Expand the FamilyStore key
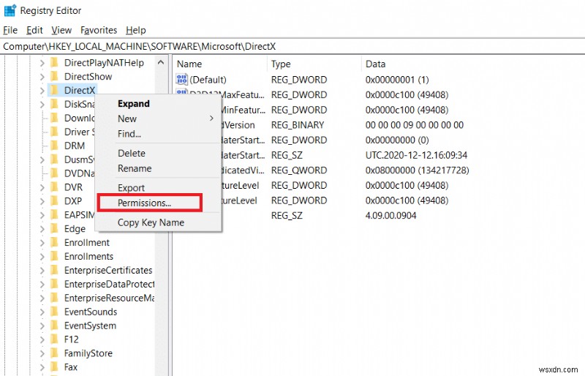This screenshot has height=376, width=585. (x=42, y=353)
